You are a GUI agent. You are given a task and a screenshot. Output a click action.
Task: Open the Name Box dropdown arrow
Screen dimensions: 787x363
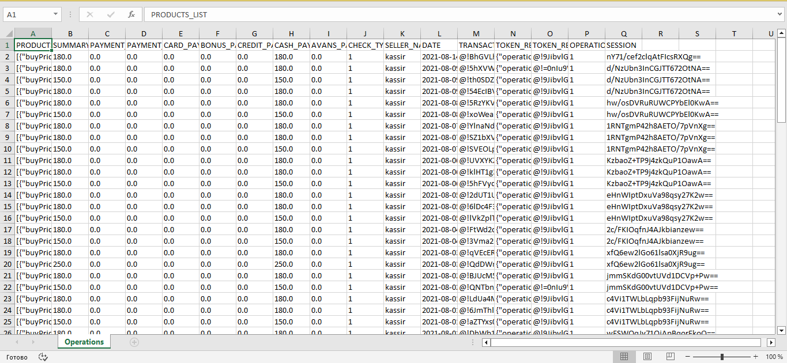[x=55, y=14]
